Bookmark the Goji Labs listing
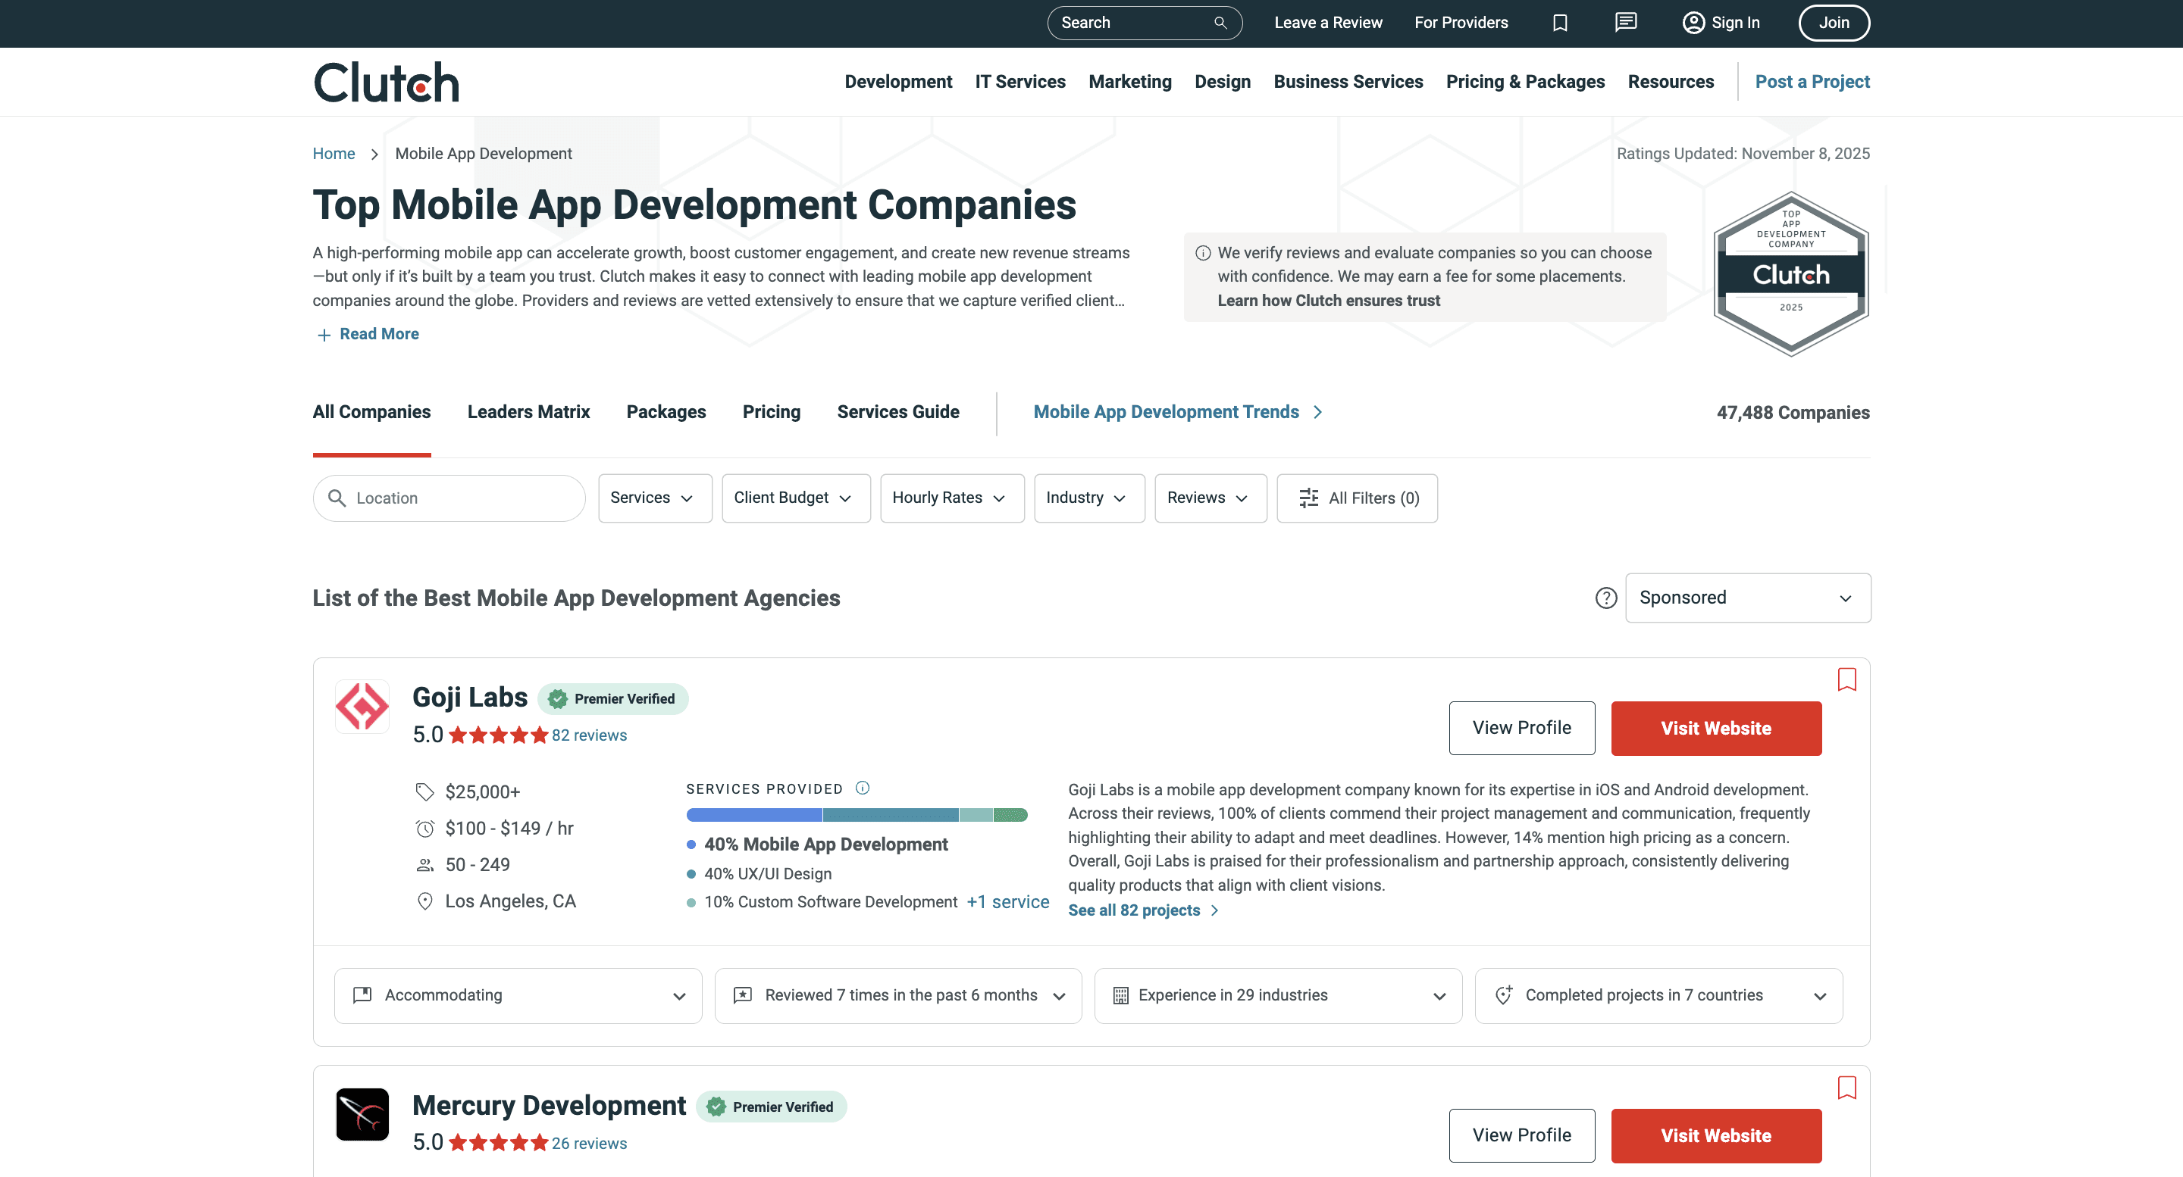 1848,679
